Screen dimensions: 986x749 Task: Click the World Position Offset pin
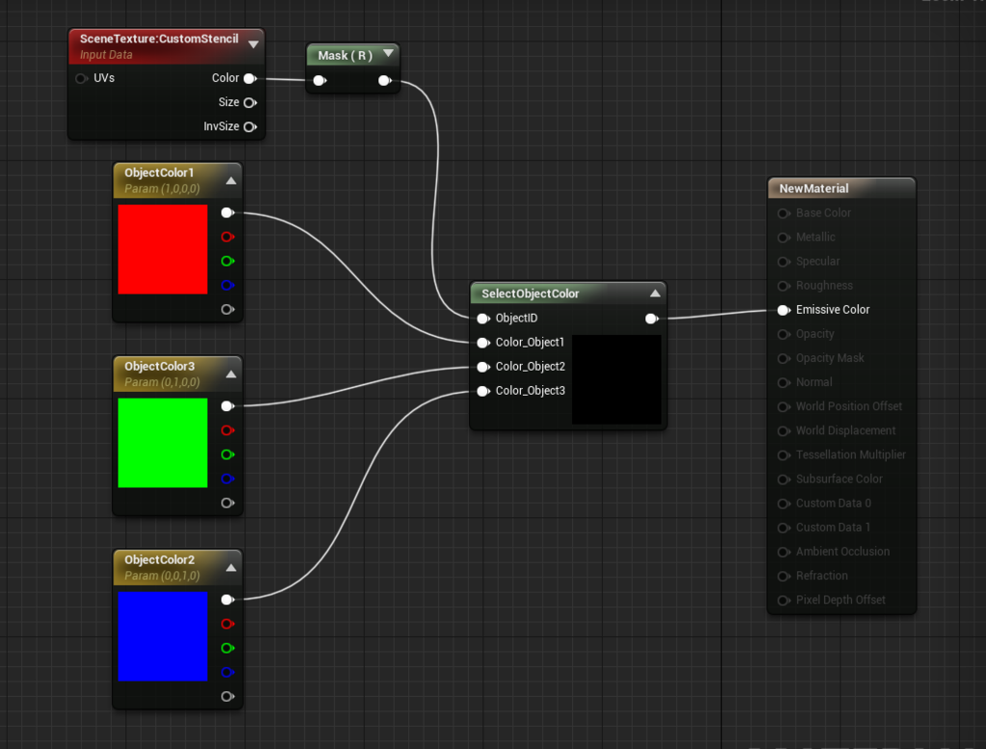click(x=784, y=407)
